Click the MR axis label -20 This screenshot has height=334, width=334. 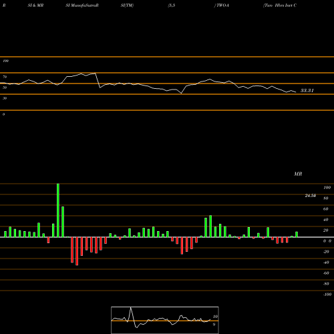(x=326, y=252)
